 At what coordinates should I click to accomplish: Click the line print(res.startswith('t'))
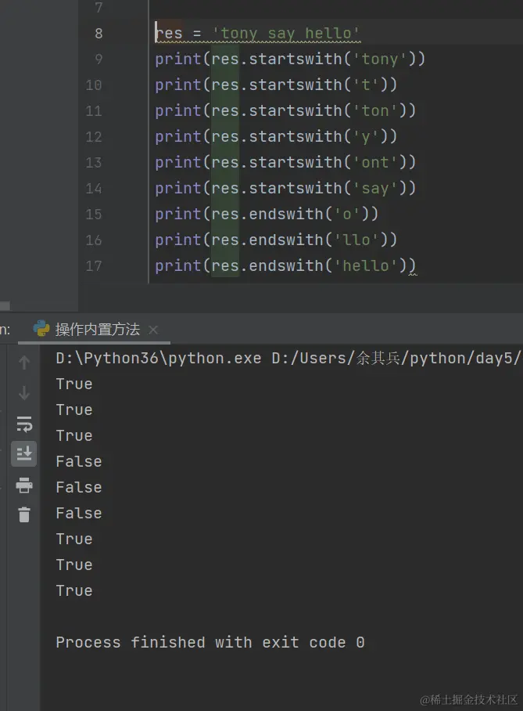click(276, 85)
